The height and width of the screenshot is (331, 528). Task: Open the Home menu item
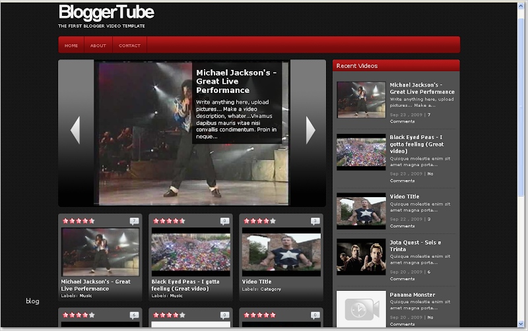71,45
